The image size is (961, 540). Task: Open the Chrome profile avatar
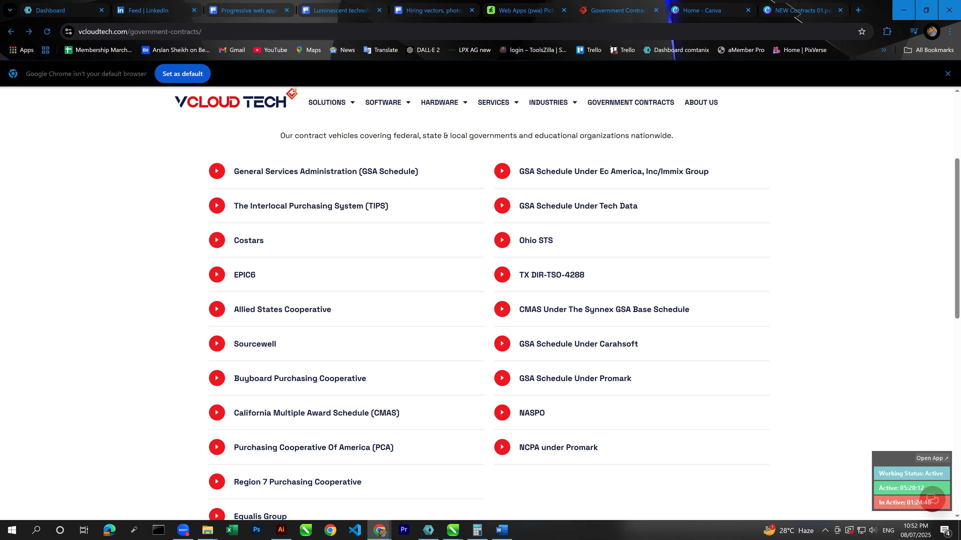pos(932,32)
